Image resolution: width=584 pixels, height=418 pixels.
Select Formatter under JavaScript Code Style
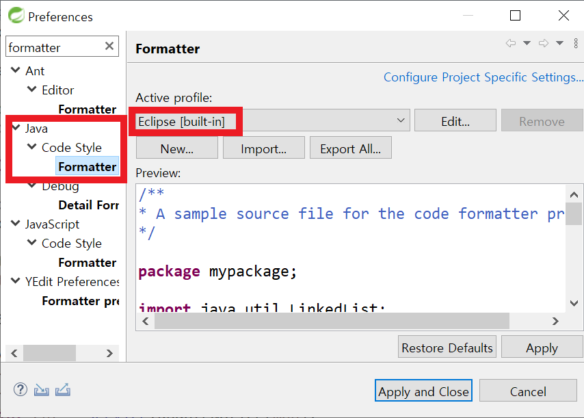coord(87,262)
